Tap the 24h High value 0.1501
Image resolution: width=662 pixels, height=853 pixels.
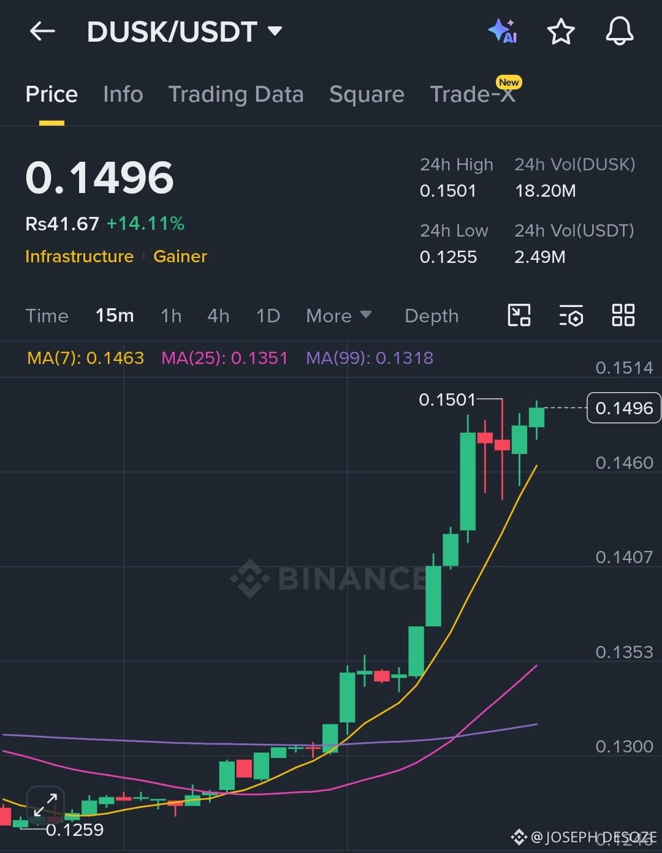coord(448,191)
